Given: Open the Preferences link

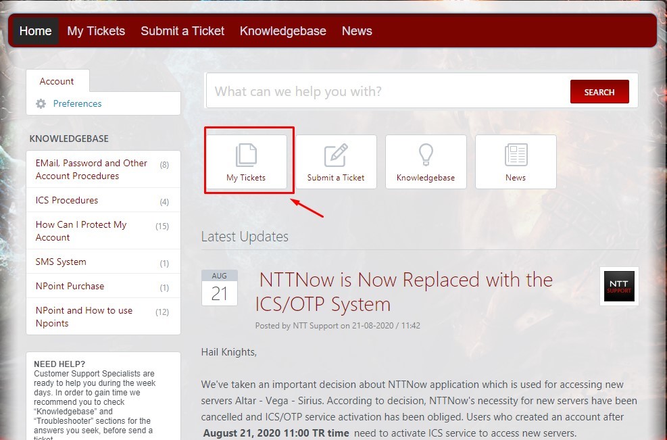Looking at the screenshot, I should (78, 104).
